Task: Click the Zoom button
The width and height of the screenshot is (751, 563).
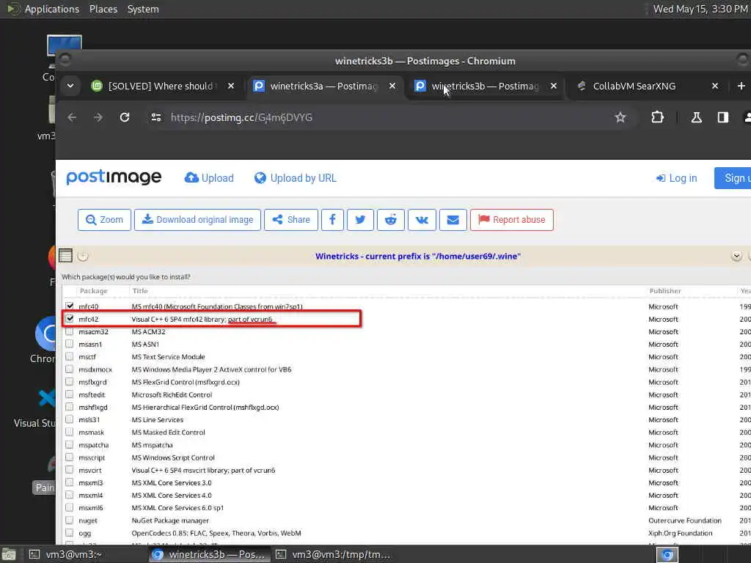Action: (104, 220)
